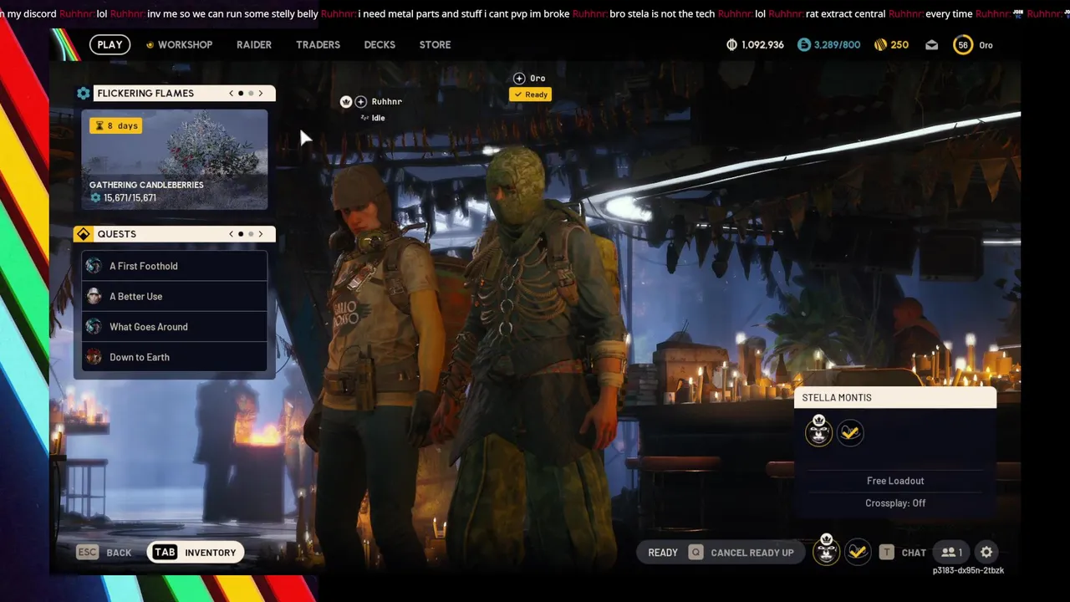Click the 8 days timer badge
The image size is (1070, 602).
pyautogui.click(x=116, y=125)
